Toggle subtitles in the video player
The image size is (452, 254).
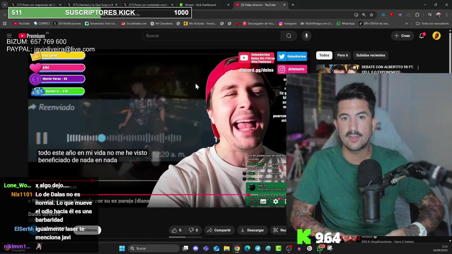click(263, 201)
